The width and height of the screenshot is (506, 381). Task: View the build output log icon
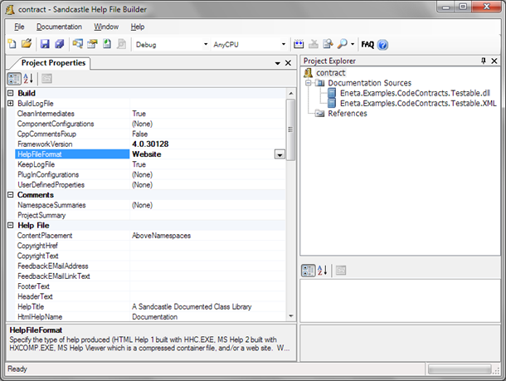tap(328, 44)
